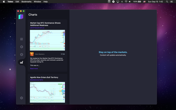Click 'Stay on top of the markets.' text

(113, 52)
